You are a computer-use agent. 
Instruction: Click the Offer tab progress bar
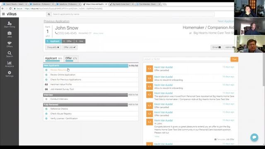click(69, 61)
